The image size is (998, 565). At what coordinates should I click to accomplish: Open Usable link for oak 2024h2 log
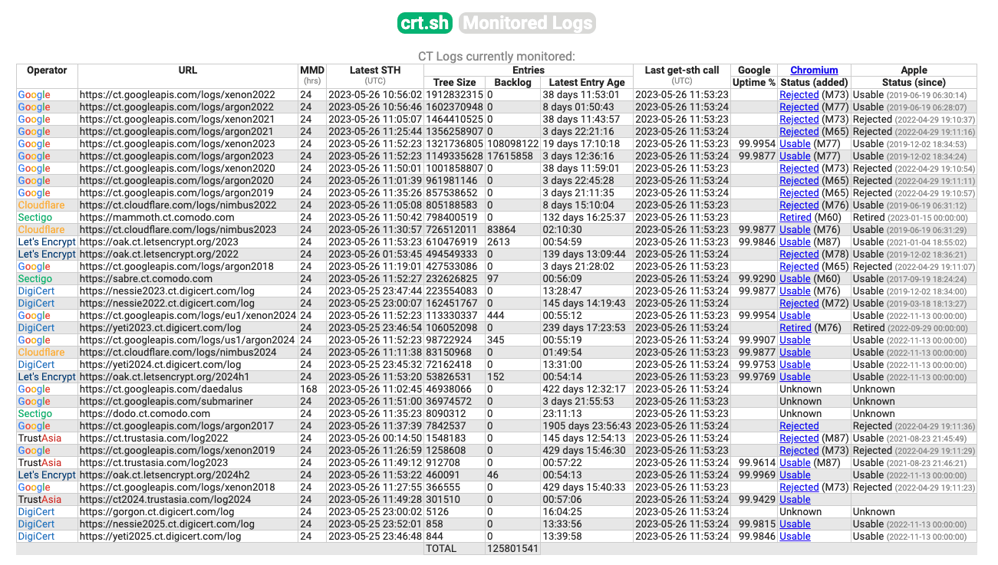795,475
